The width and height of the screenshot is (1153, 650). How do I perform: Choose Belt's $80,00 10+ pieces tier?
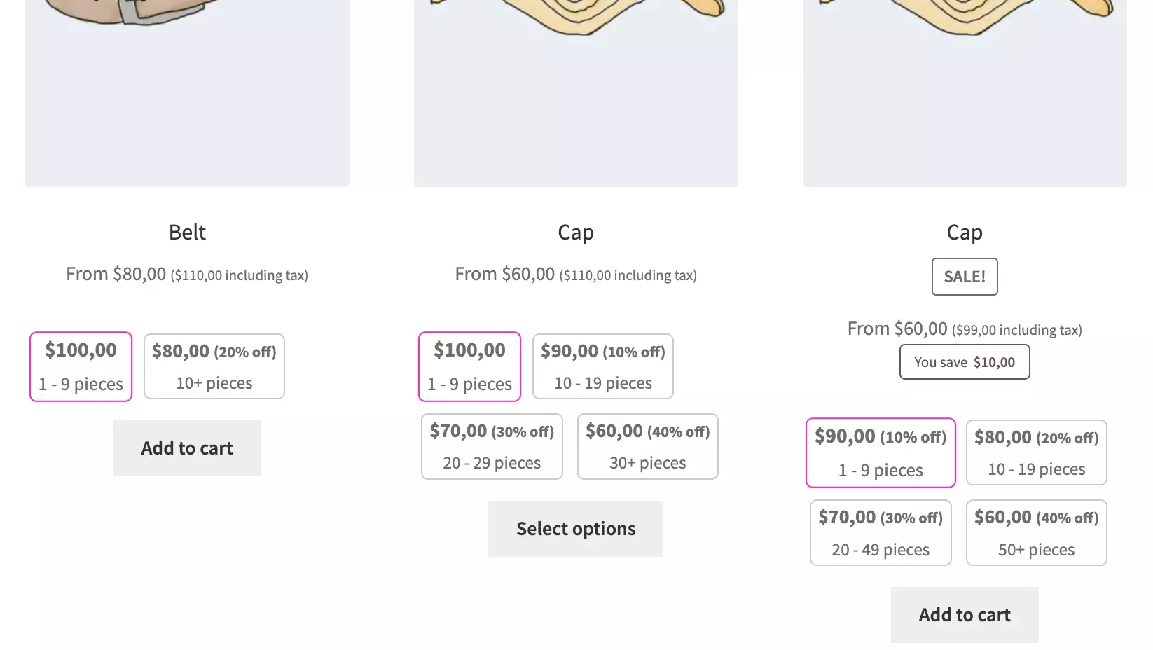[x=214, y=366]
